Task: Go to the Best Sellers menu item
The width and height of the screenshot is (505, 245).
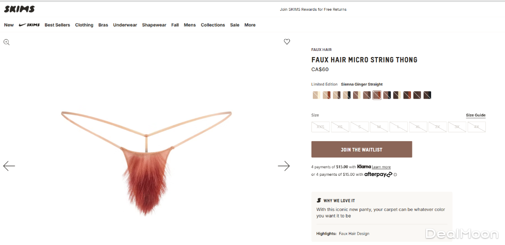Action: click(57, 25)
